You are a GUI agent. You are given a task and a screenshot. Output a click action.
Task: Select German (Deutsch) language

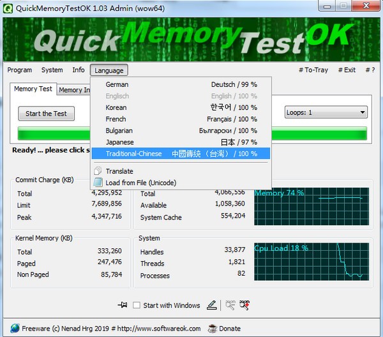pos(181,84)
